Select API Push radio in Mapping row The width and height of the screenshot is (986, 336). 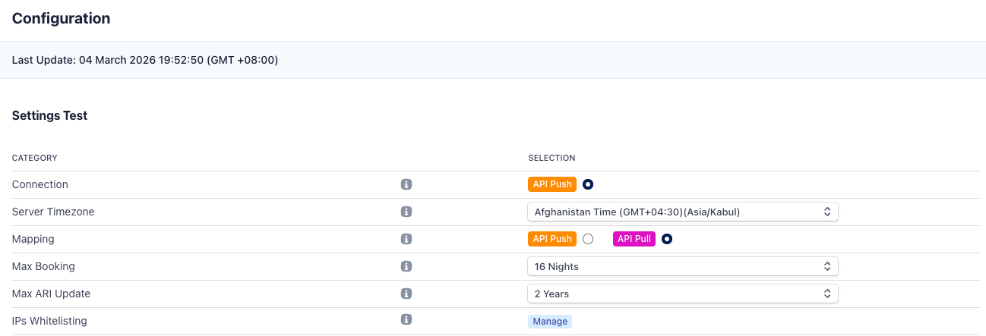point(588,239)
